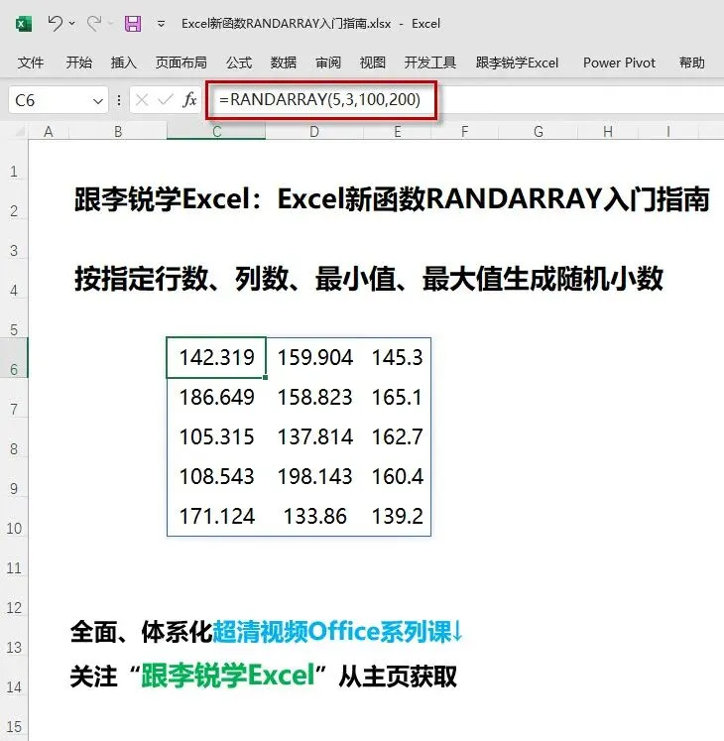724x741 pixels.
Task: Expand the Name Box dropdown arrow
Action: coord(98,100)
